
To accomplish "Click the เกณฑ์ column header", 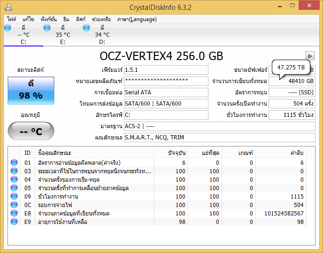I will click(x=238, y=153).
